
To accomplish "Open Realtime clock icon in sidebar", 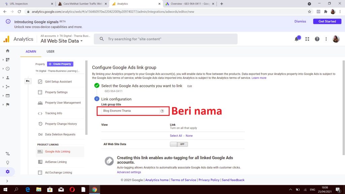I will [8, 69].
